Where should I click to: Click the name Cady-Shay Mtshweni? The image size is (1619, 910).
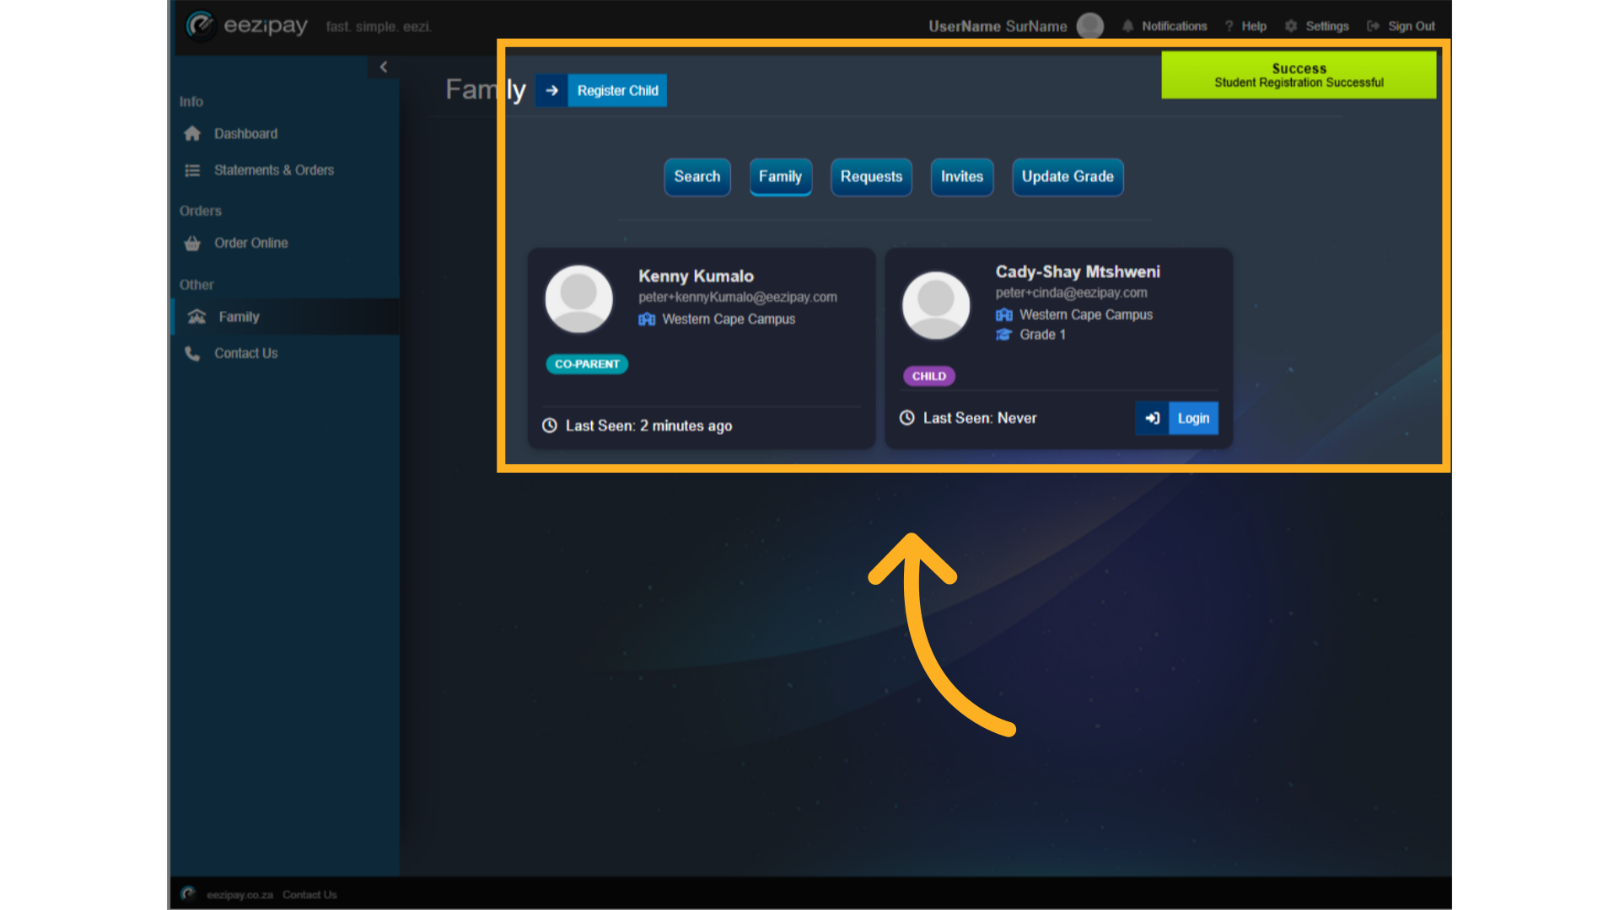point(1078,272)
